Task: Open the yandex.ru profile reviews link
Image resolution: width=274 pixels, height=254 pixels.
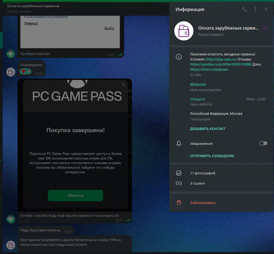Action: [x=221, y=64]
